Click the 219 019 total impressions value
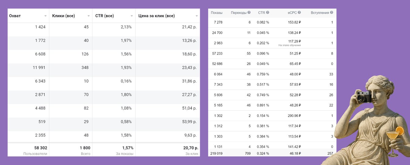The height and width of the screenshot is (165, 410). pyautogui.click(x=217, y=153)
